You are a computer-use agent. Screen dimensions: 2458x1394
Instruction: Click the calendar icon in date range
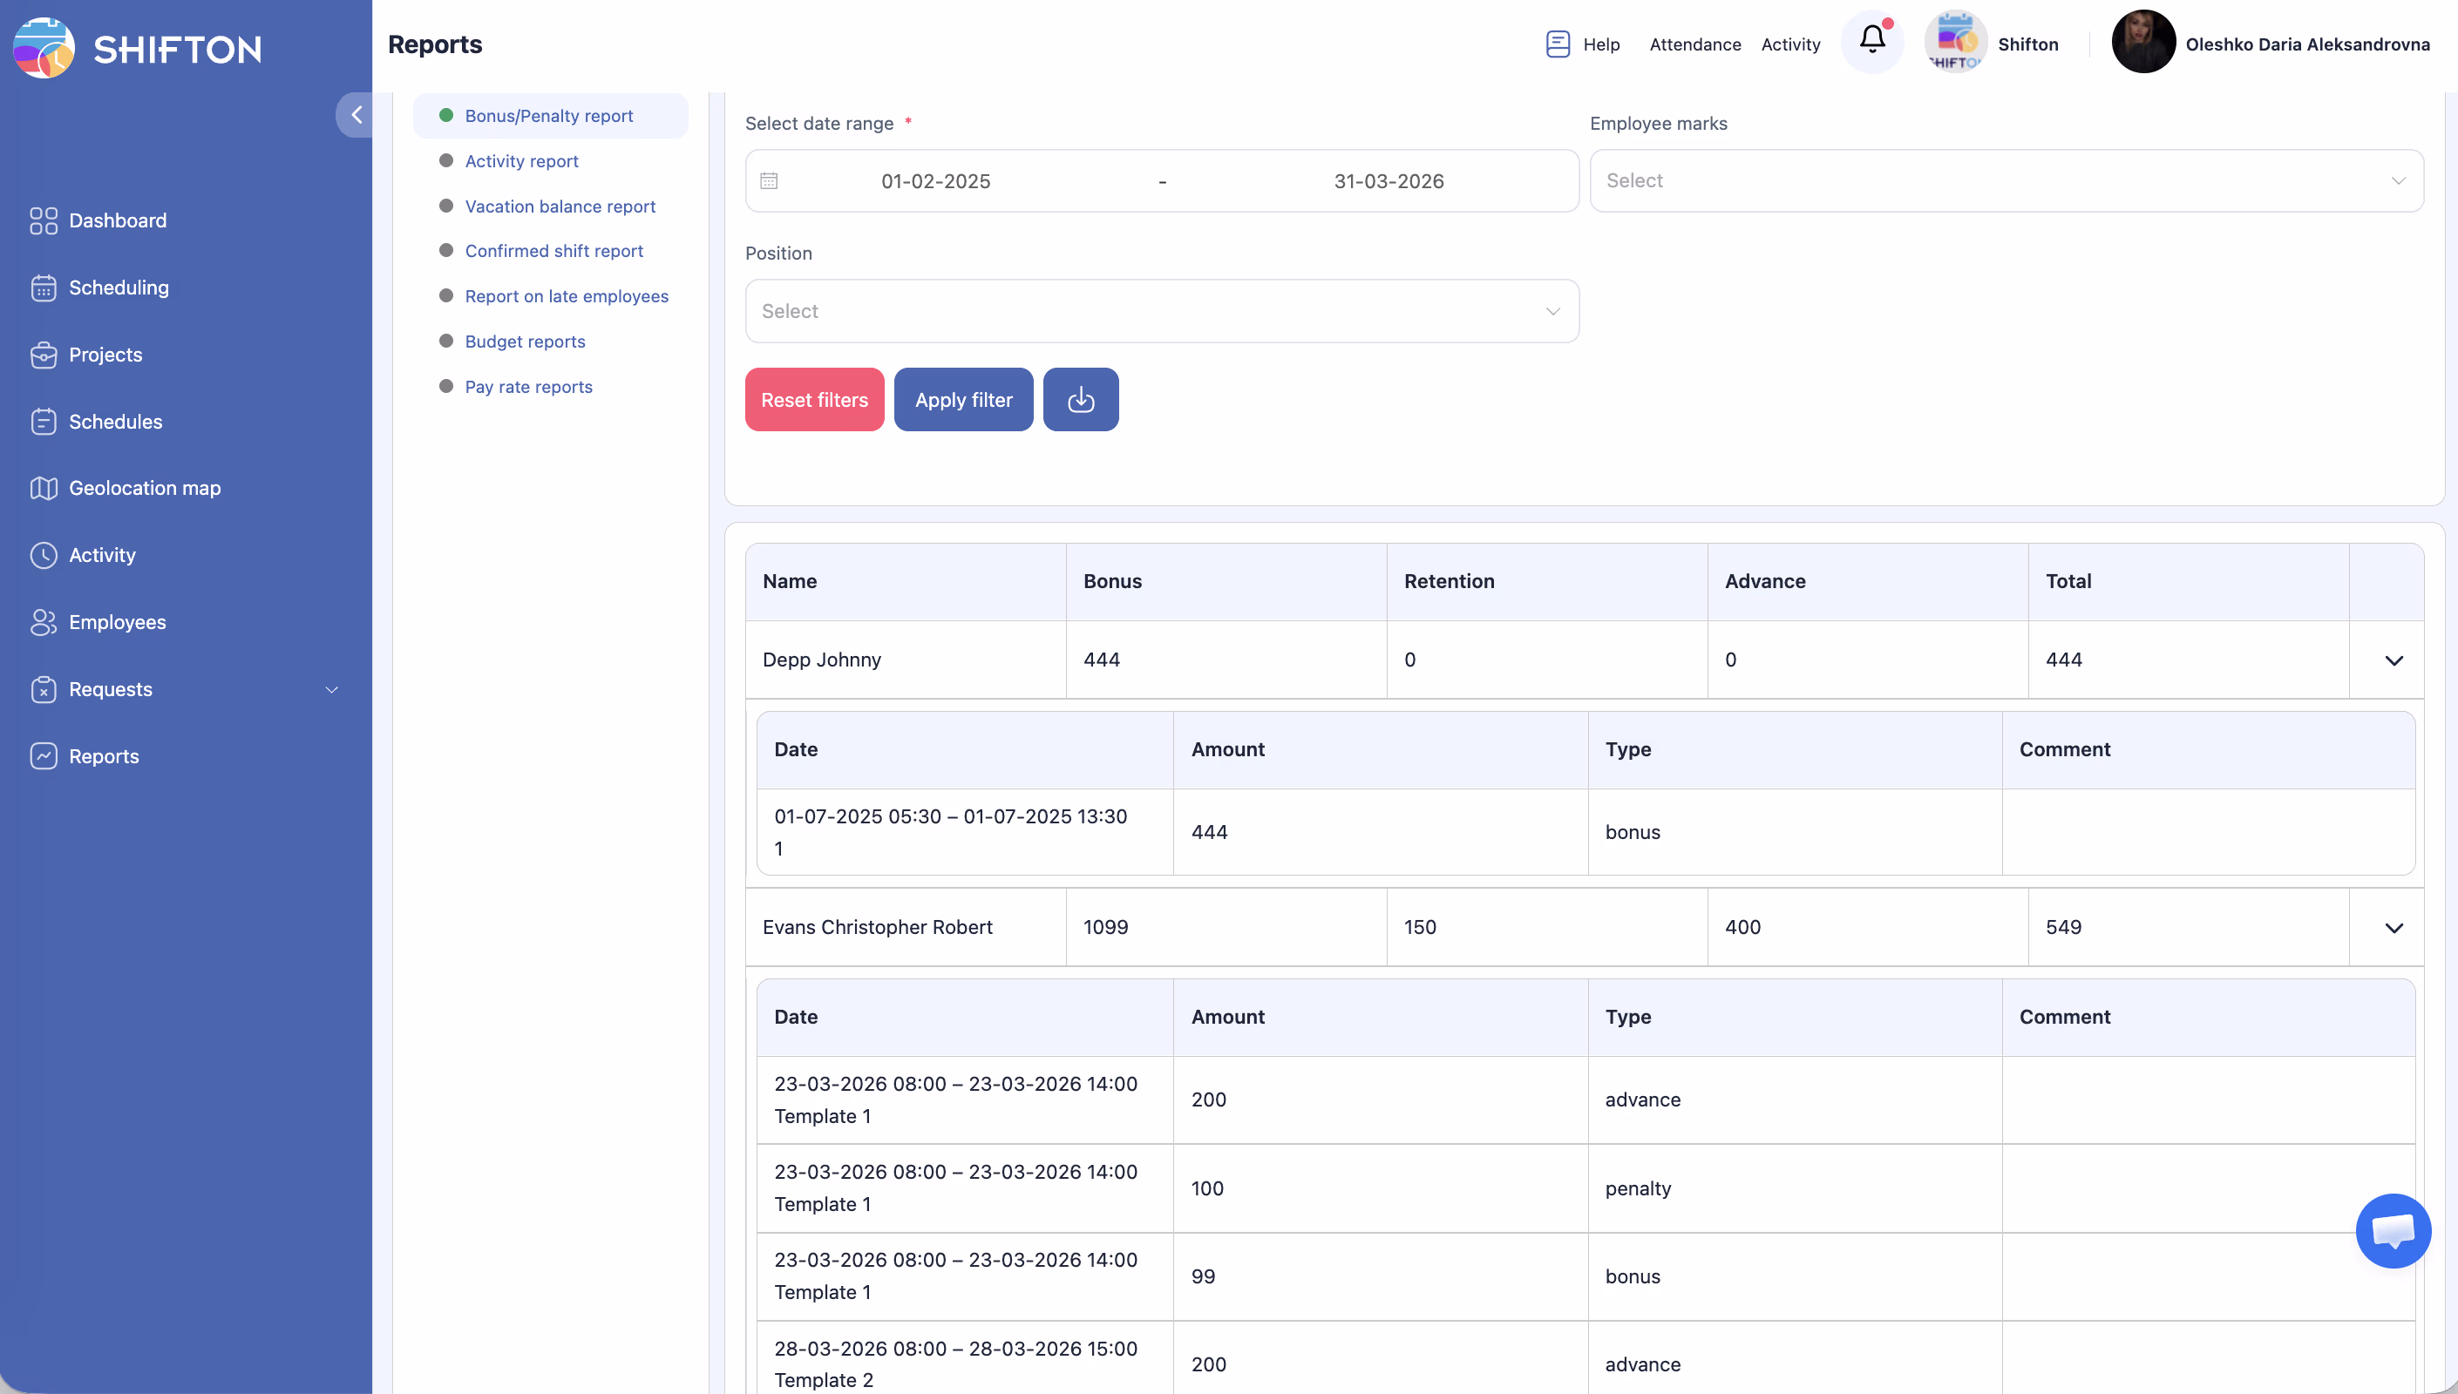coord(769,181)
